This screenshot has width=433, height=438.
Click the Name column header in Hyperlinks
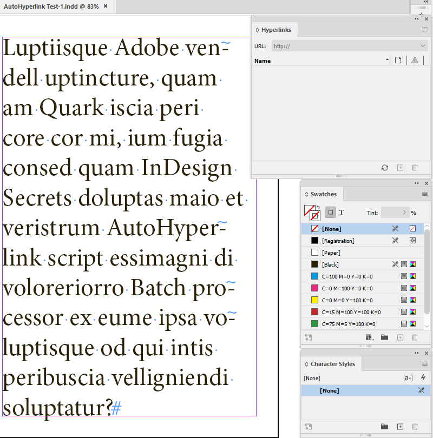[x=263, y=61]
